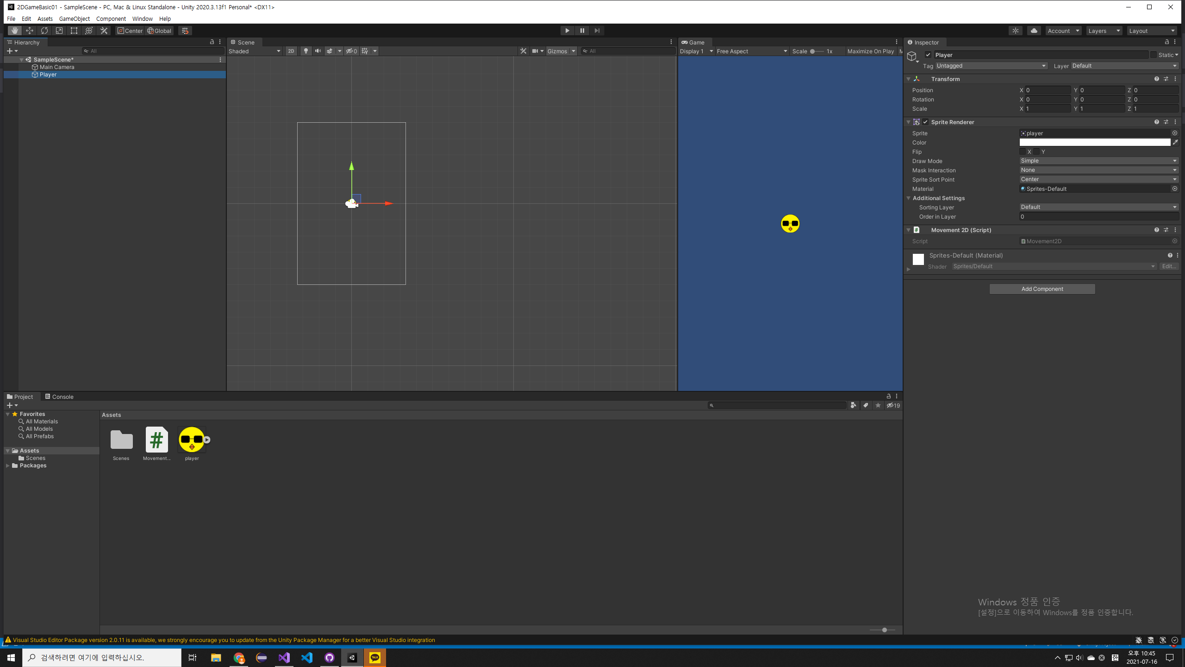The width and height of the screenshot is (1185, 667).
Task: Open the Draw Mode dropdown in Sprite Renderer
Action: (1098, 161)
